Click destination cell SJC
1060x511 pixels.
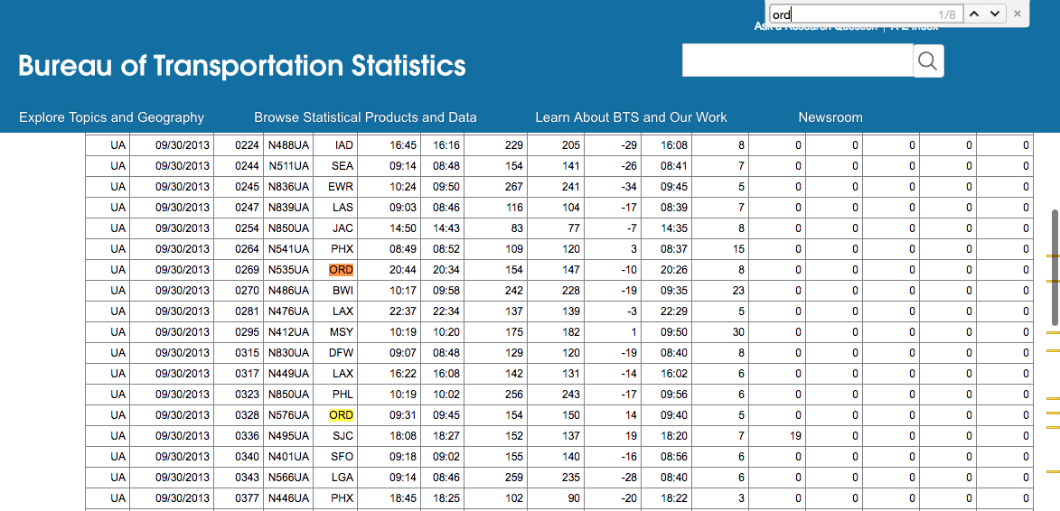342,436
